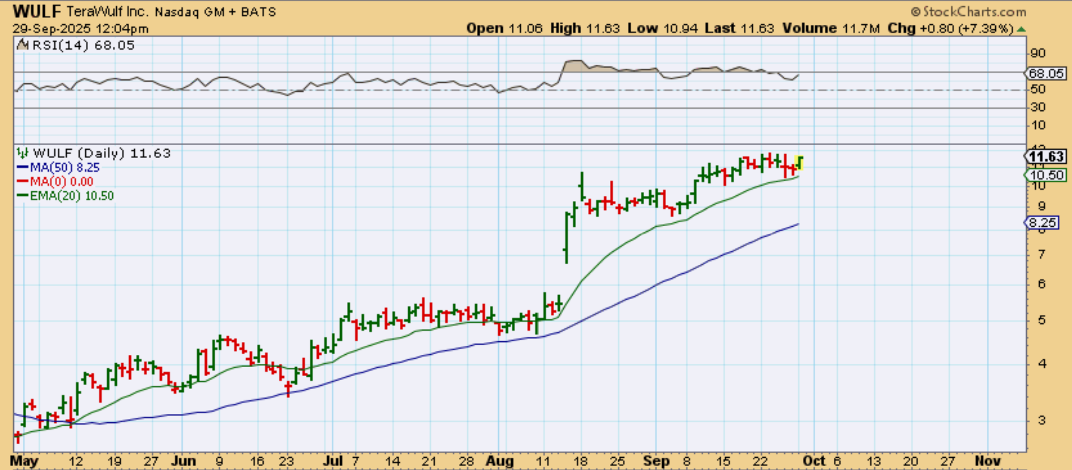Click the yellow-highlighted latest price bar
Screen dimensions: 1072x470
[799, 163]
